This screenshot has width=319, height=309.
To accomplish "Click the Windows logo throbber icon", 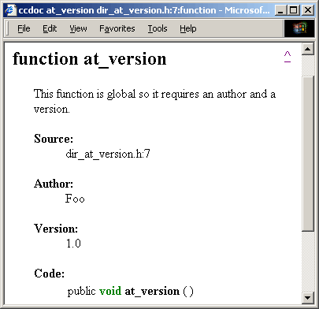I will (x=299, y=28).
